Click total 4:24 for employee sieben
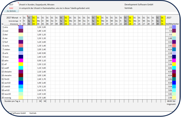The width and height of the screenshot is (181, 117). pos(169,49)
